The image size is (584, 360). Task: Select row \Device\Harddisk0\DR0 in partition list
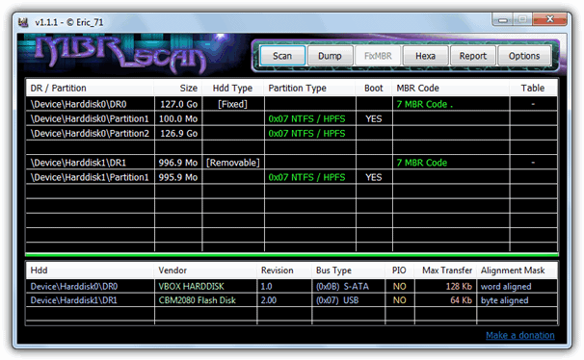click(x=292, y=104)
